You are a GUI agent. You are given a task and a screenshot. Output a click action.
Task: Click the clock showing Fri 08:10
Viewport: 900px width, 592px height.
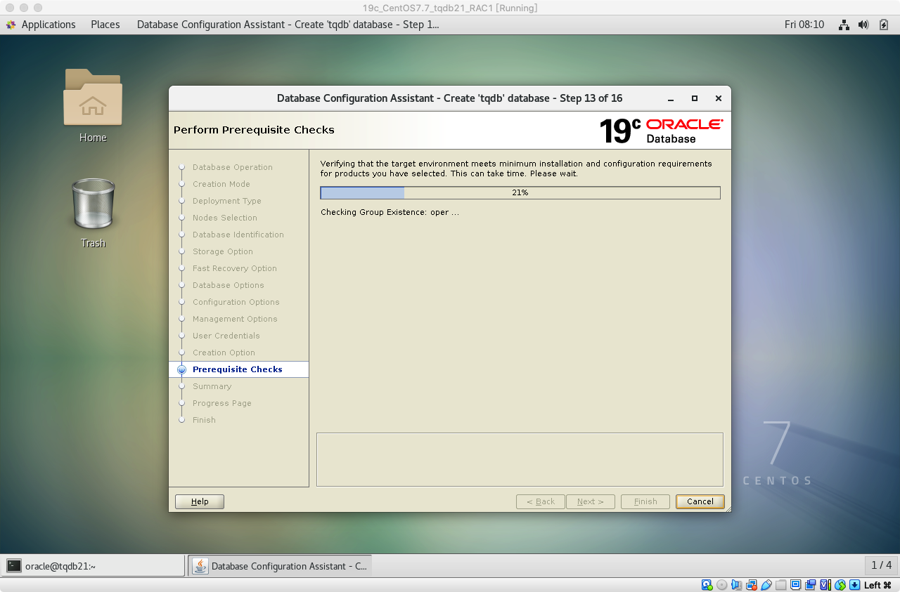(x=804, y=25)
